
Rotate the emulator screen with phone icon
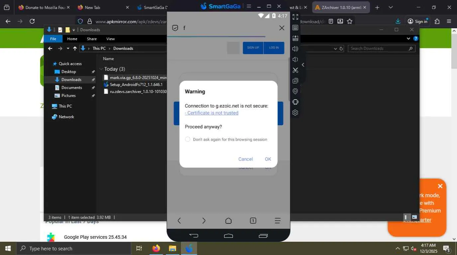(x=295, y=102)
